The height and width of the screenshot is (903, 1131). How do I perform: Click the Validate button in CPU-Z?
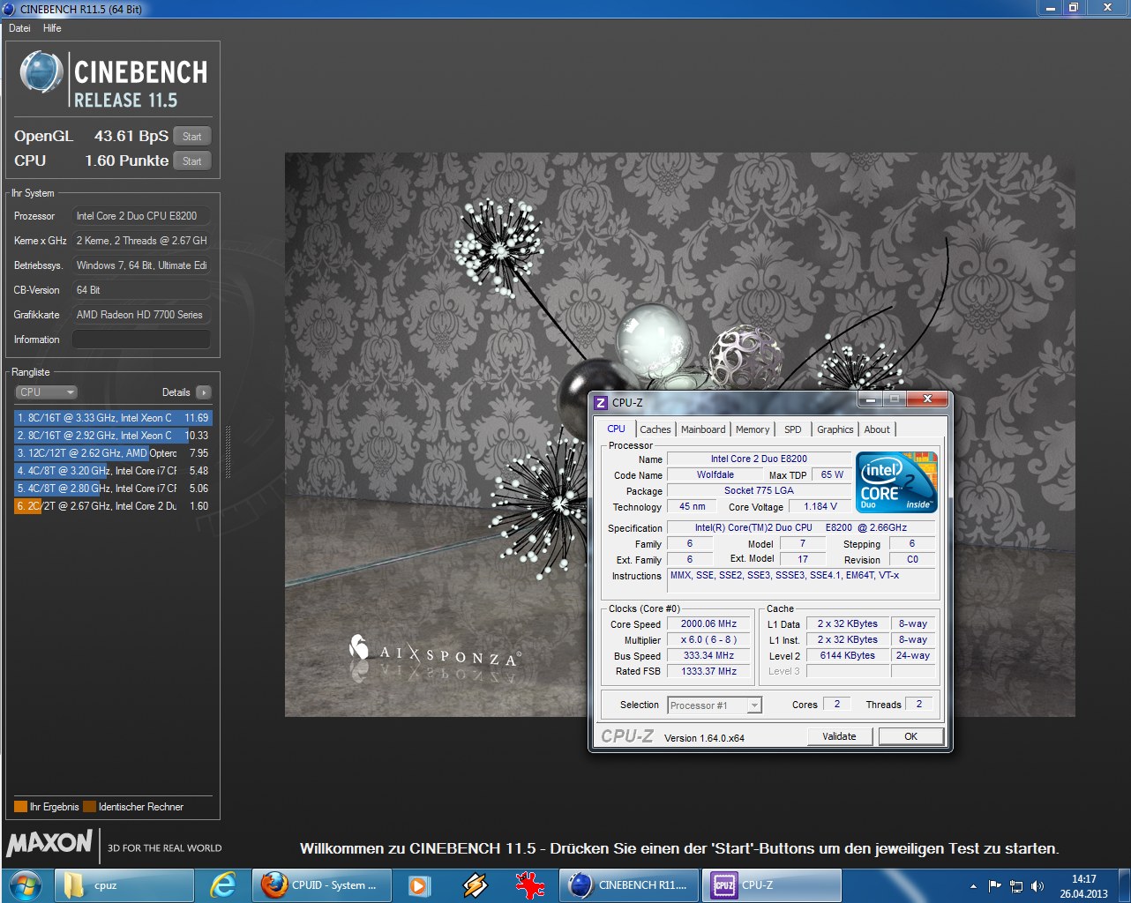(839, 736)
